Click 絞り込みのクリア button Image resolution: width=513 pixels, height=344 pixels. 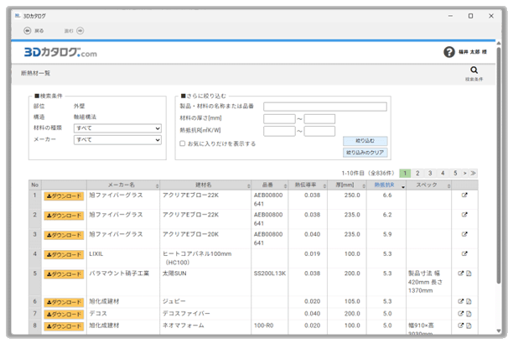[365, 153]
